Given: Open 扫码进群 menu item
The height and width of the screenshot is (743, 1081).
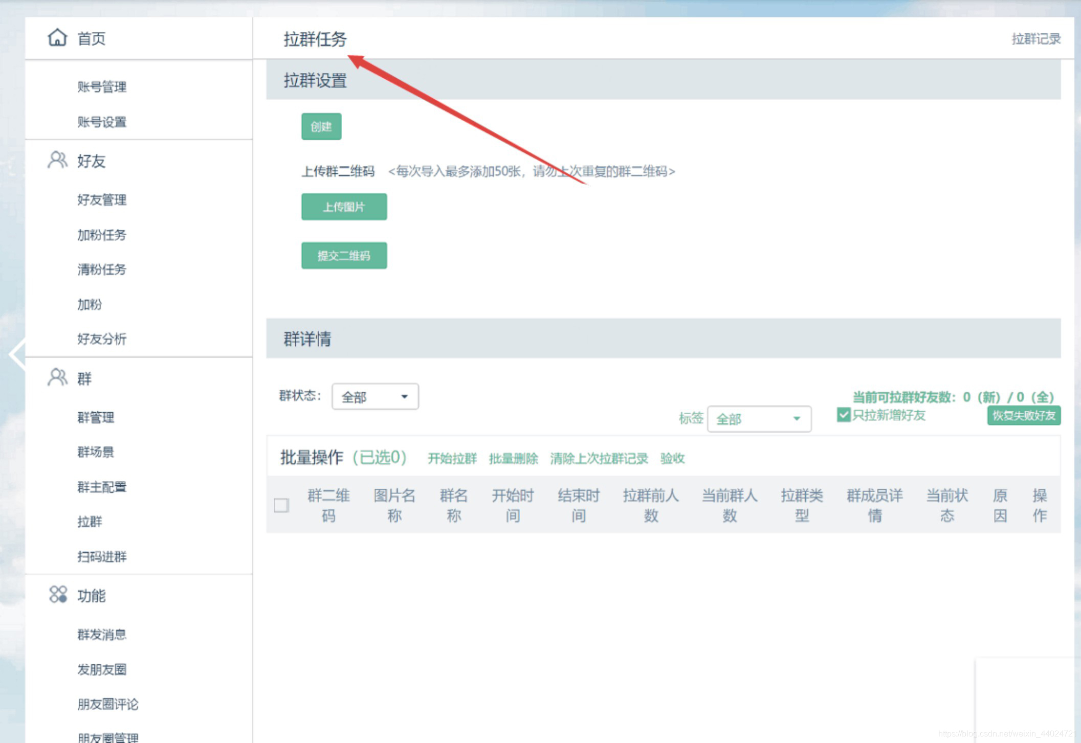Looking at the screenshot, I should [102, 556].
